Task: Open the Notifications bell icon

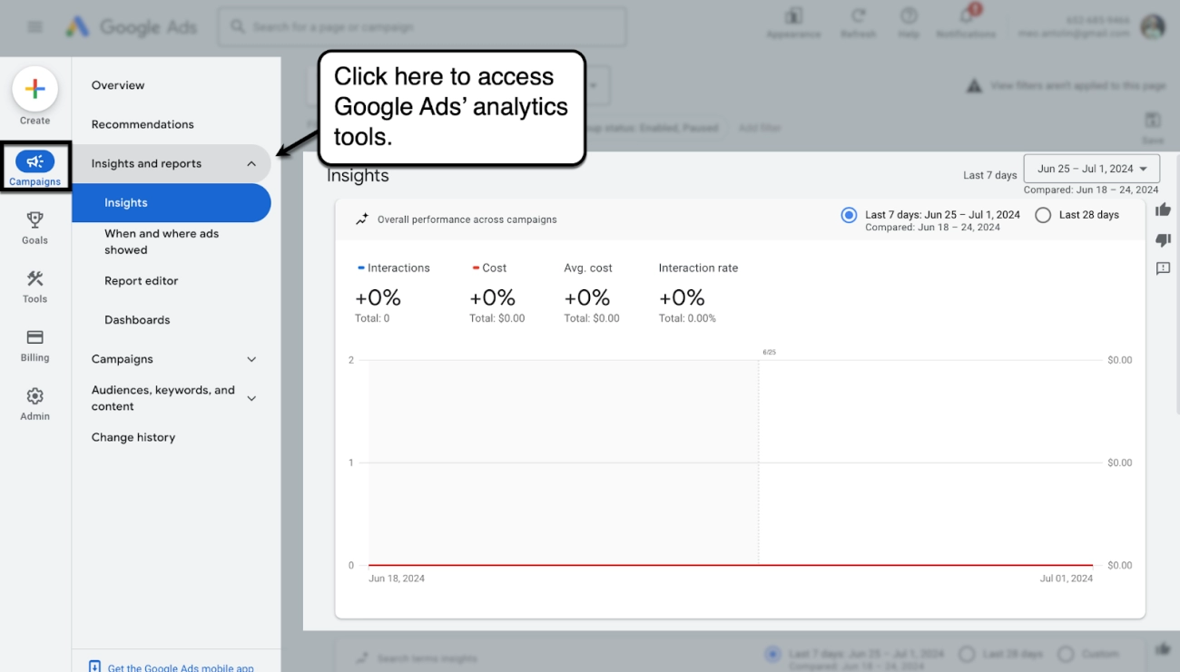Action: [965, 23]
